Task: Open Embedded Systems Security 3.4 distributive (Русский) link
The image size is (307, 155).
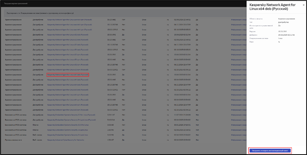Action: coord(71,119)
